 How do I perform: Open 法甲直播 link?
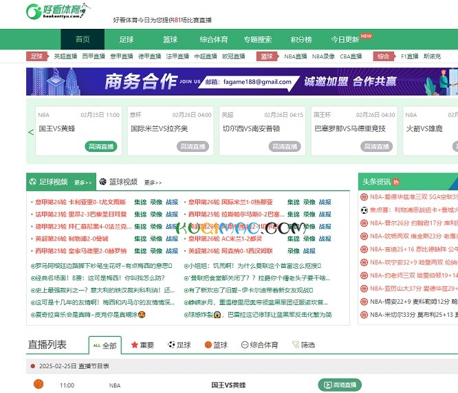[177, 56]
